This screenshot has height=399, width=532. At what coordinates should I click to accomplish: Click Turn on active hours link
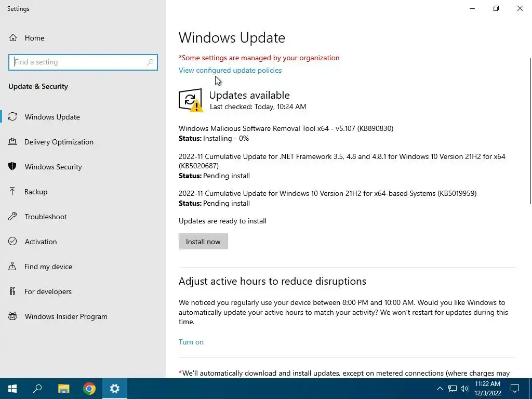pos(191,342)
